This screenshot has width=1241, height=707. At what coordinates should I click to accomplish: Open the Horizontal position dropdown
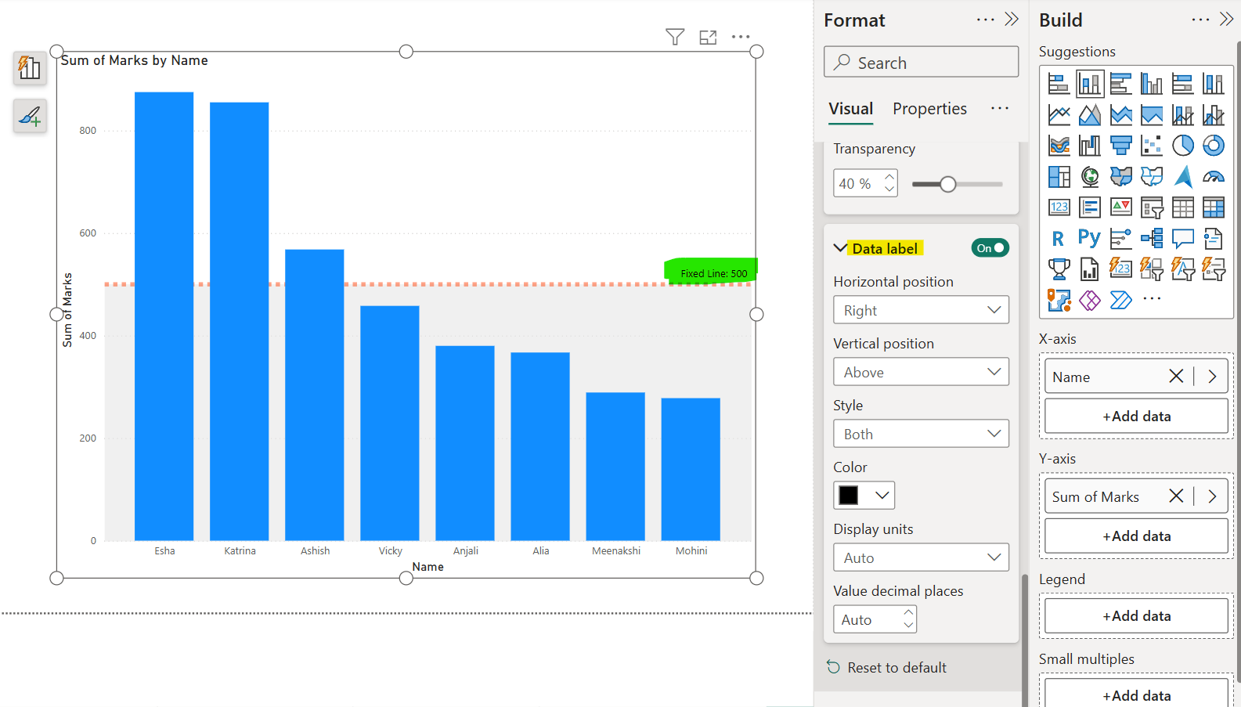pyautogui.click(x=921, y=310)
